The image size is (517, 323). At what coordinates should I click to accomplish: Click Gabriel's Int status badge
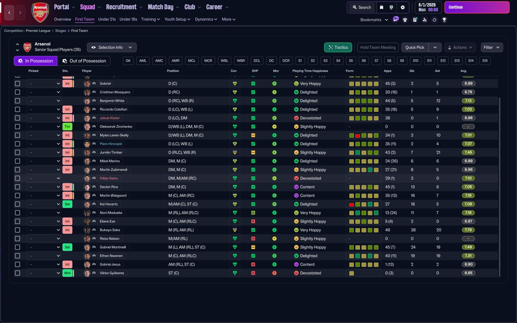(67, 84)
